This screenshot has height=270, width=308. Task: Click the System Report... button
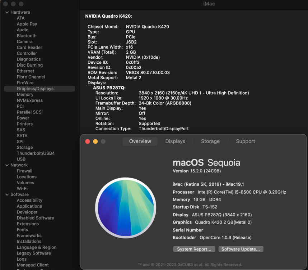click(x=194, y=249)
